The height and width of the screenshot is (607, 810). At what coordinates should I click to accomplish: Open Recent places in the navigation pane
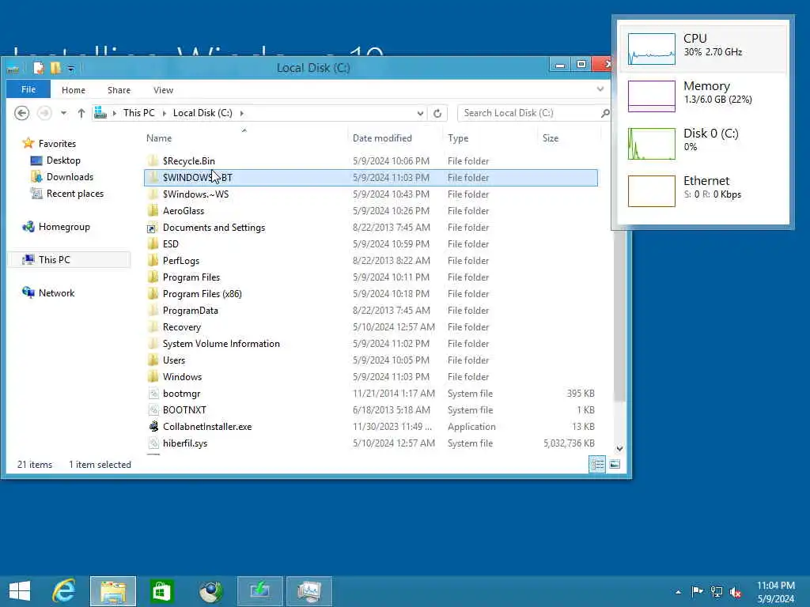coord(75,193)
